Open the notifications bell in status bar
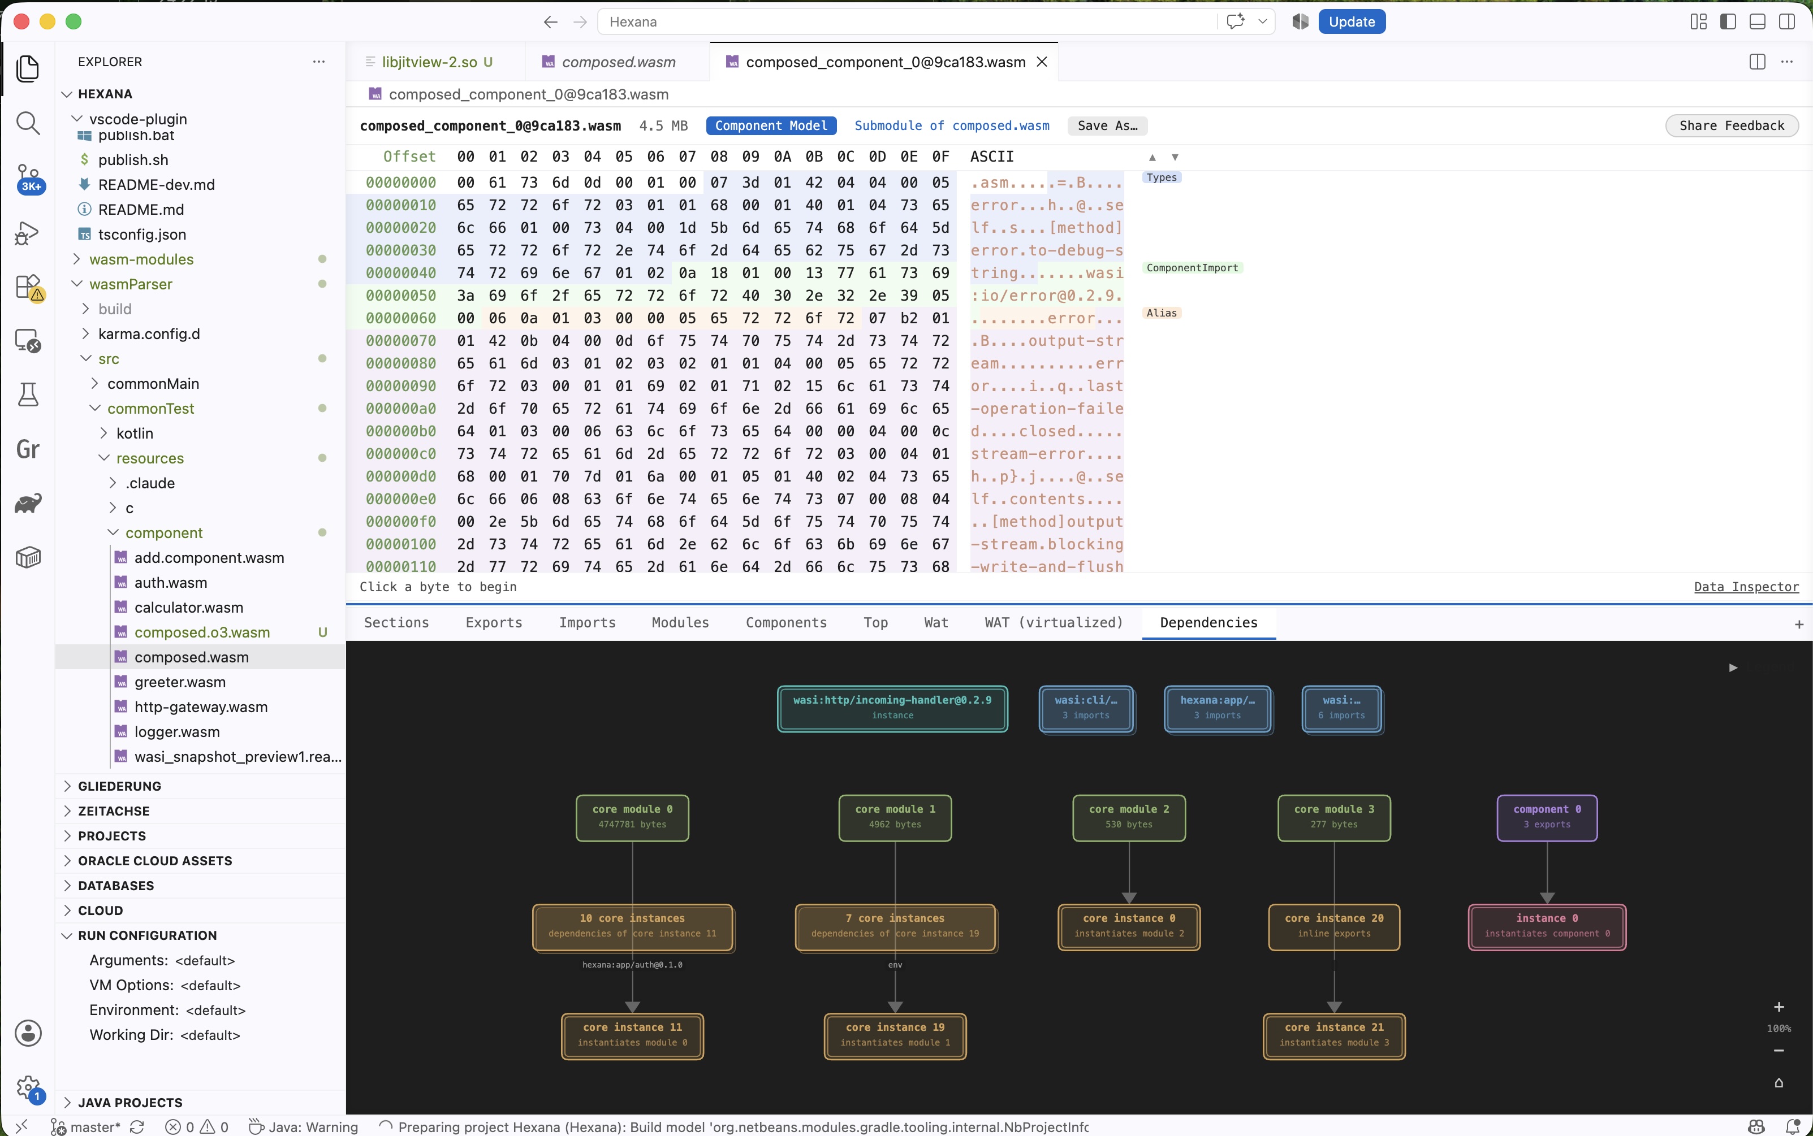Image resolution: width=1813 pixels, height=1136 pixels. [1793, 1126]
